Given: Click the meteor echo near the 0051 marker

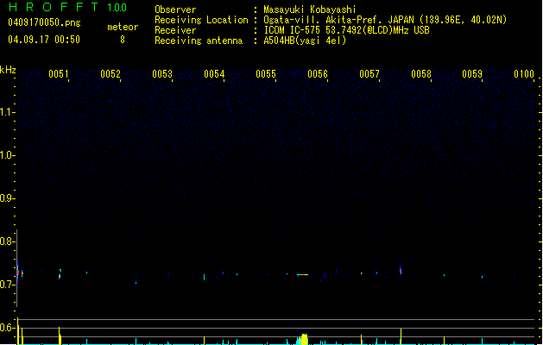Looking at the screenshot, I should tap(60, 274).
